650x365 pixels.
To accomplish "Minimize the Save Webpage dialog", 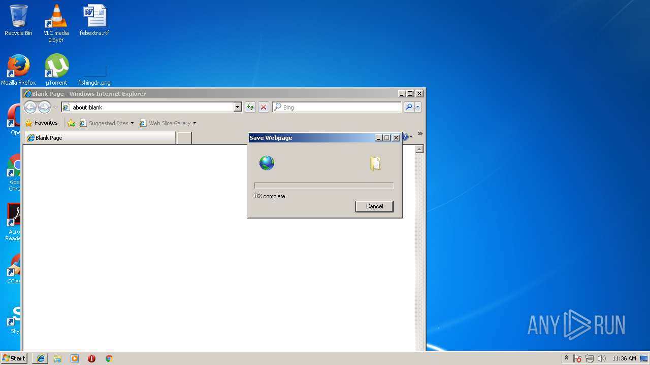I will tap(378, 138).
